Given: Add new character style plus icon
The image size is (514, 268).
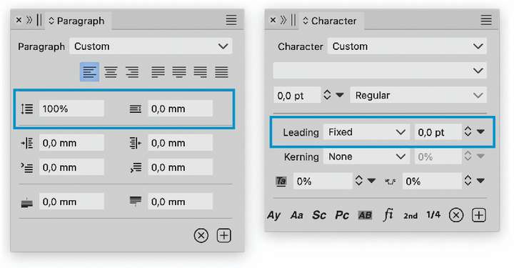Looking at the screenshot, I should pos(479,215).
